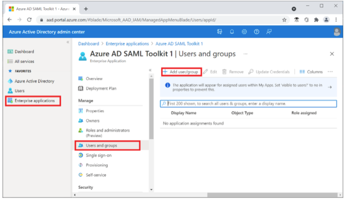Click the user account avatar in header

click(337, 32)
